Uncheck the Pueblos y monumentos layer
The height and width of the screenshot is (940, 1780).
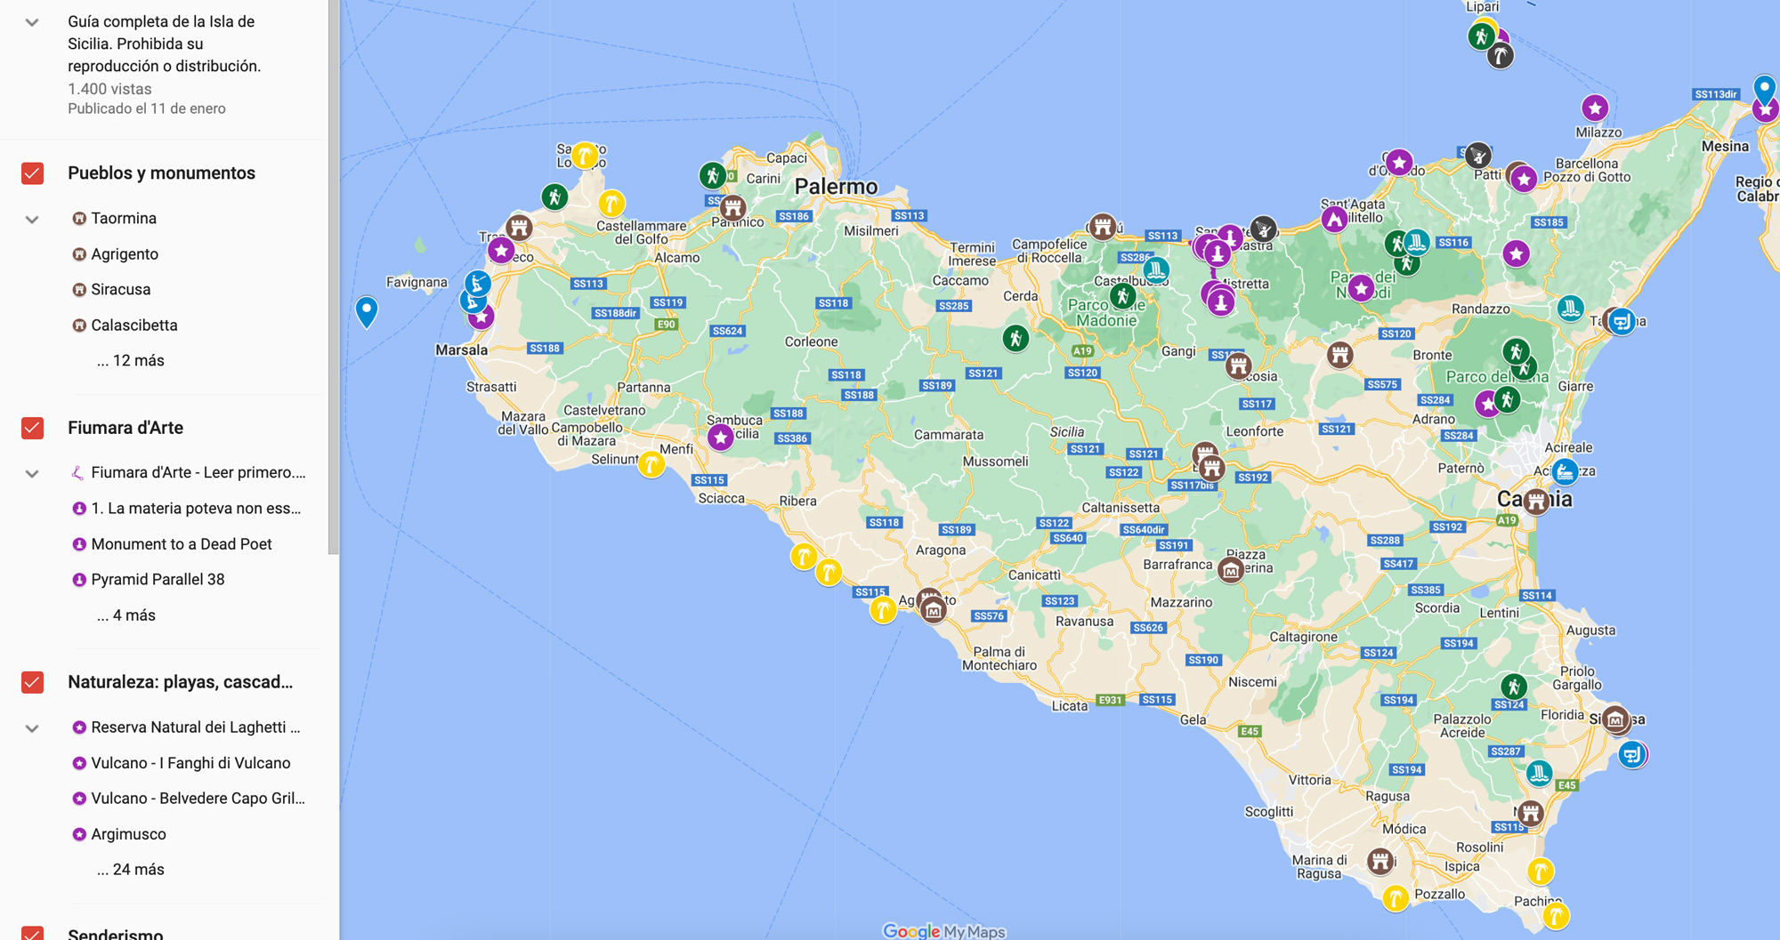pos(32,174)
